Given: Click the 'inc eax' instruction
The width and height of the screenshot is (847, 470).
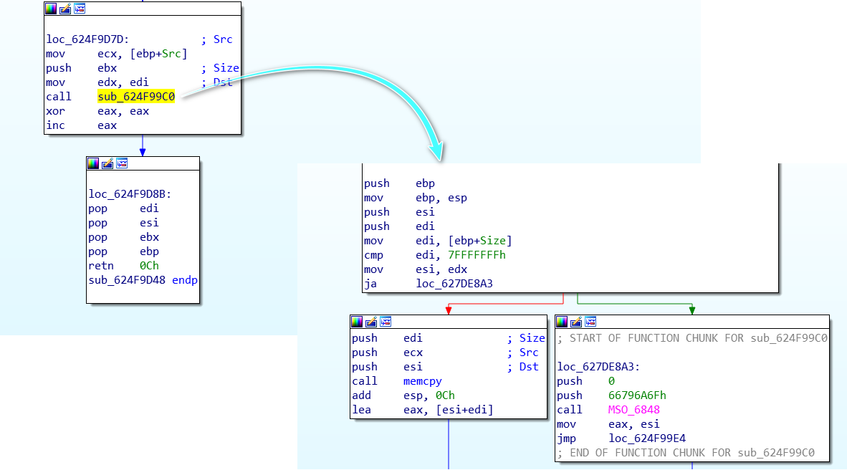Looking at the screenshot, I should click(82, 125).
